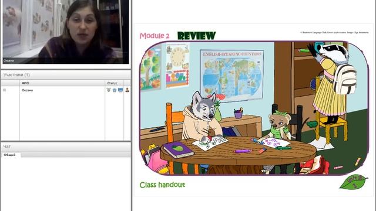Click the Статус column header
Viewport: 376px width, 211px height.
[x=114, y=83]
